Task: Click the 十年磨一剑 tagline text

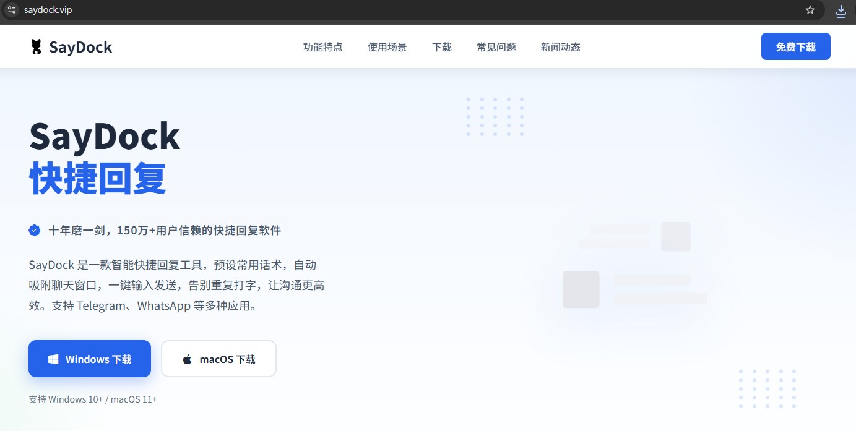Action: coord(165,231)
